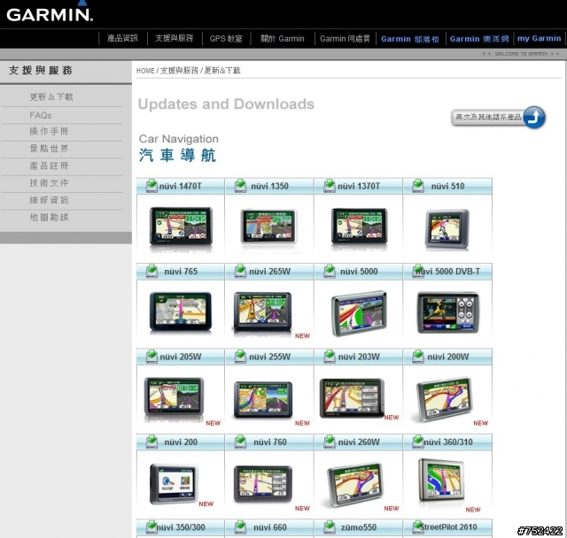Click the nüvi 200W device thumbnail
This screenshot has width=567, height=538.
tap(445, 399)
